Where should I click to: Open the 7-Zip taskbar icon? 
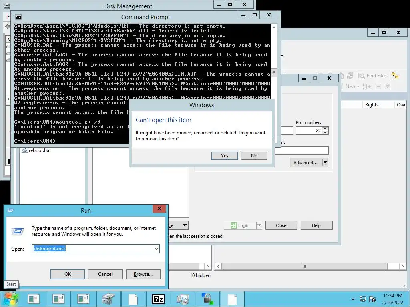(158, 299)
